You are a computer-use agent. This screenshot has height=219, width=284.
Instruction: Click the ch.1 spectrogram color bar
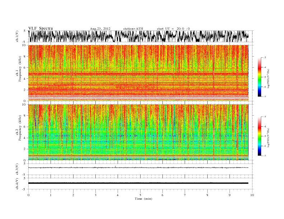click(x=259, y=77)
